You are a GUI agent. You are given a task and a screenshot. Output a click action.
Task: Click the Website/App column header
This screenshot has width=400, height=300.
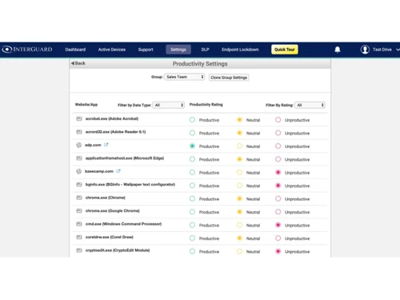(86, 105)
